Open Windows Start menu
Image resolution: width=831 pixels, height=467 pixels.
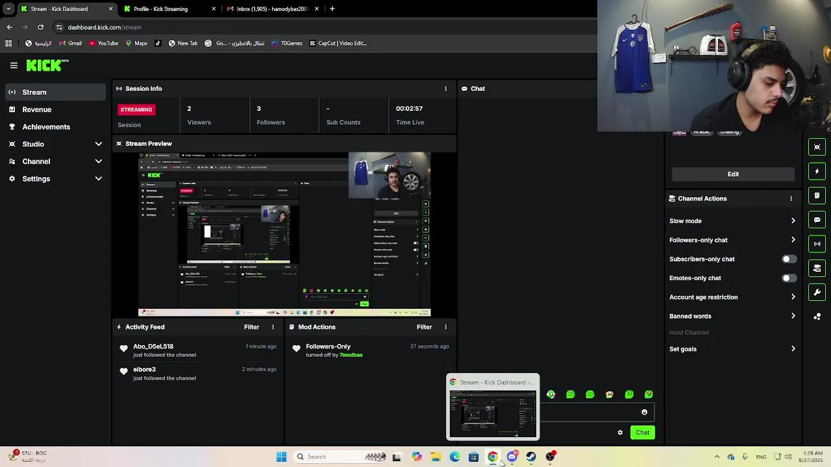pos(281,457)
